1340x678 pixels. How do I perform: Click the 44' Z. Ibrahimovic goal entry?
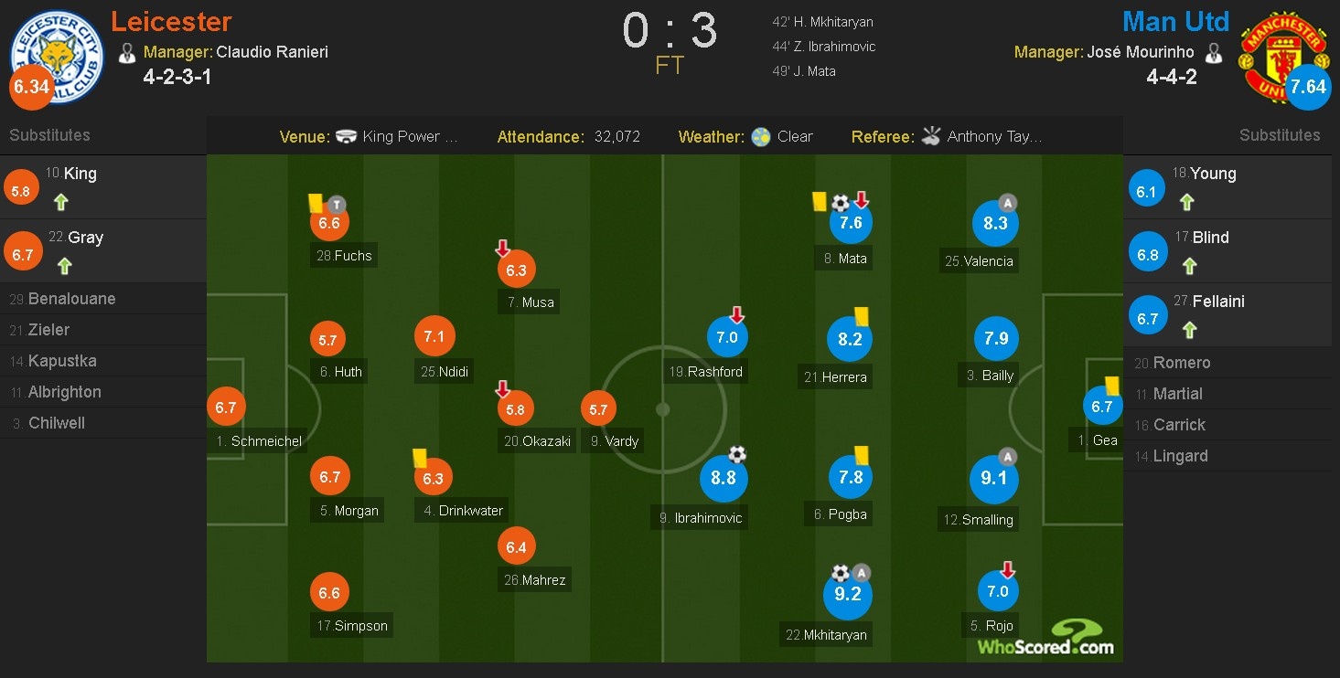pos(823,47)
